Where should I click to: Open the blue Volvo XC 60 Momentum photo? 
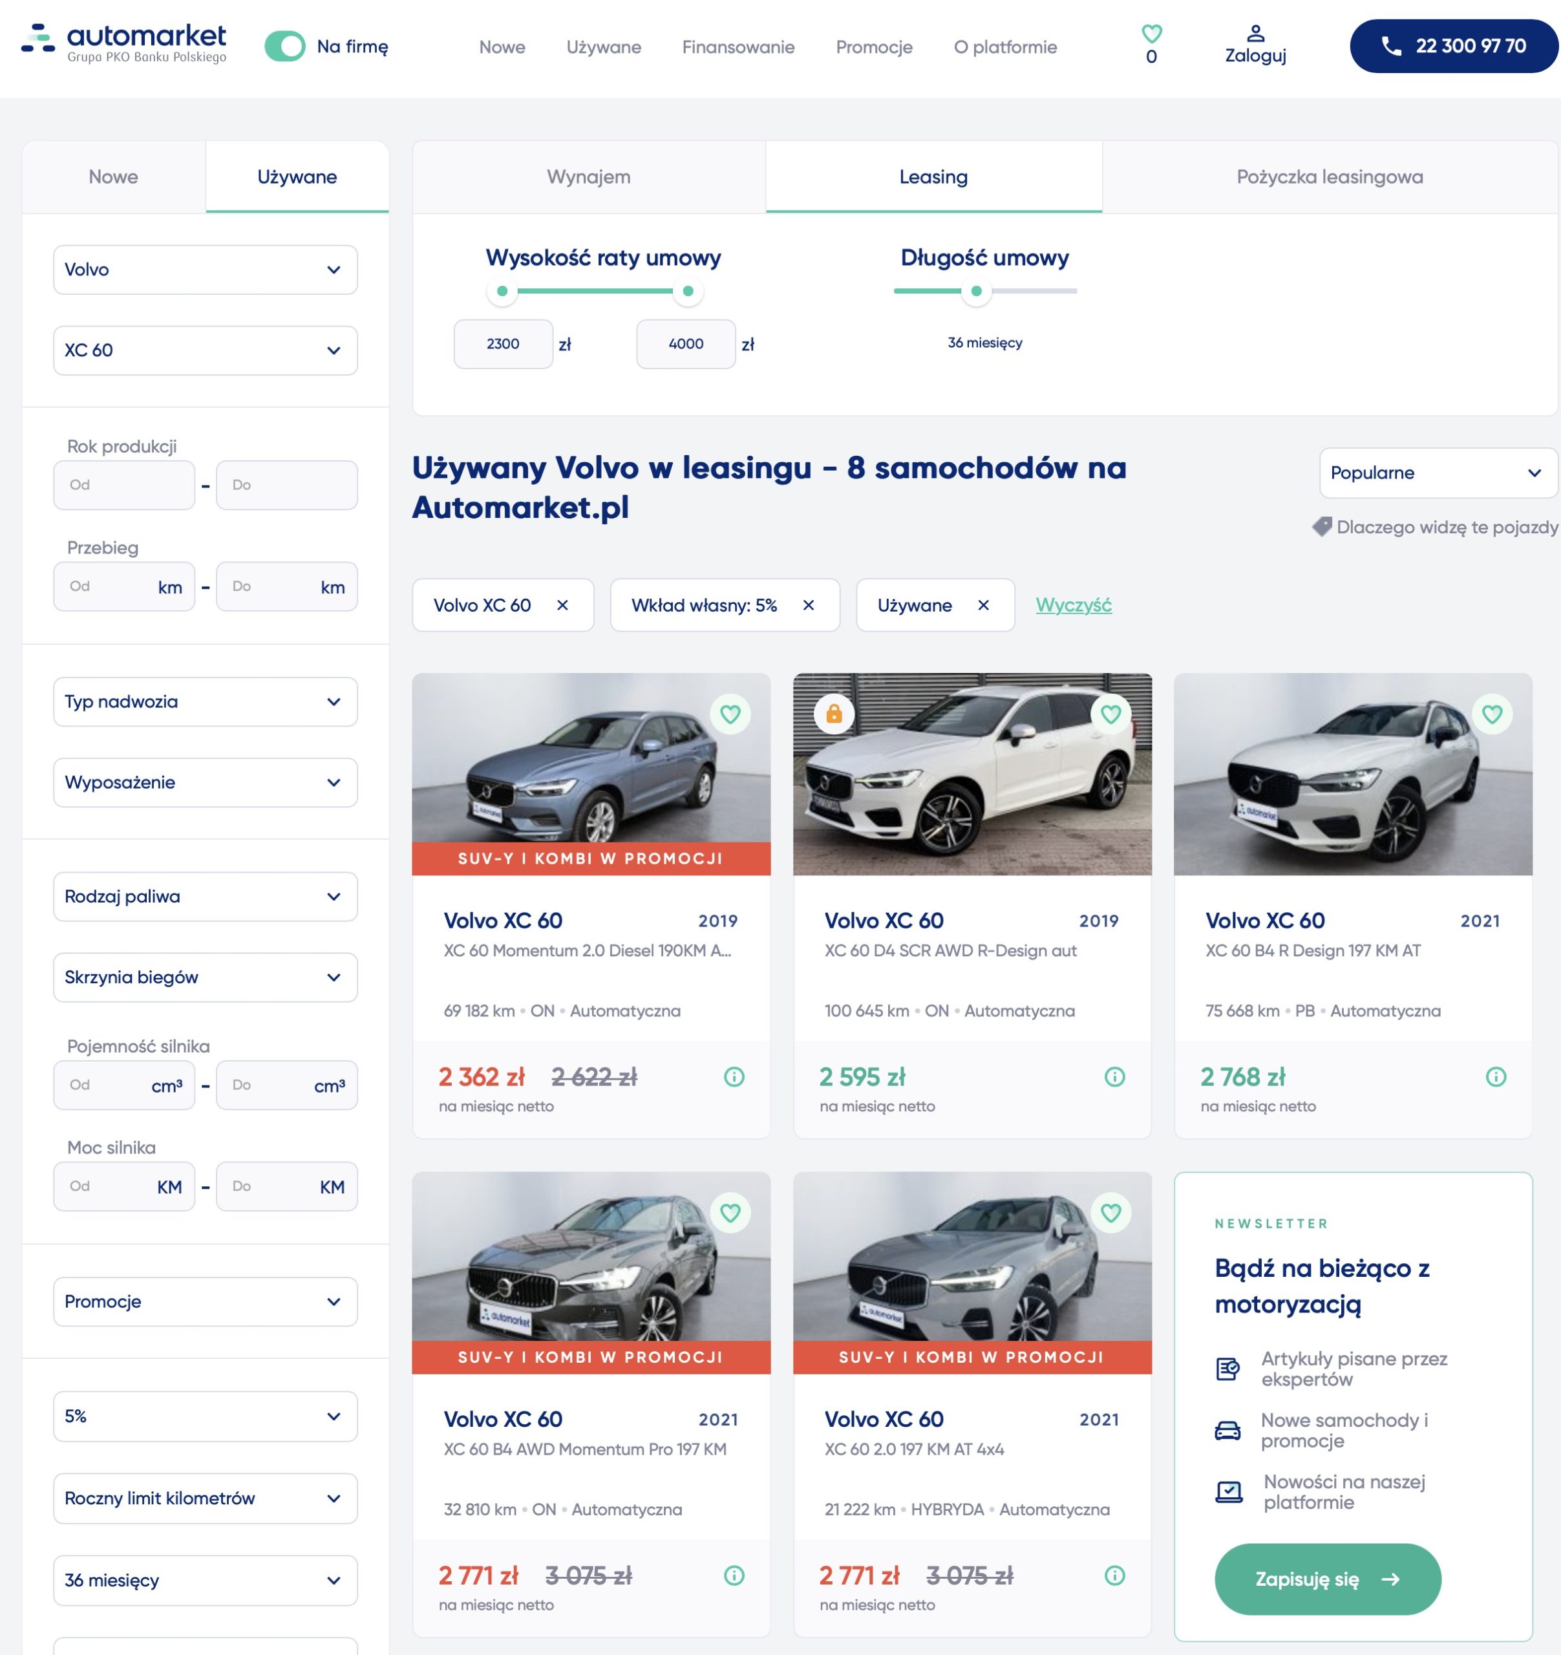(x=592, y=774)
